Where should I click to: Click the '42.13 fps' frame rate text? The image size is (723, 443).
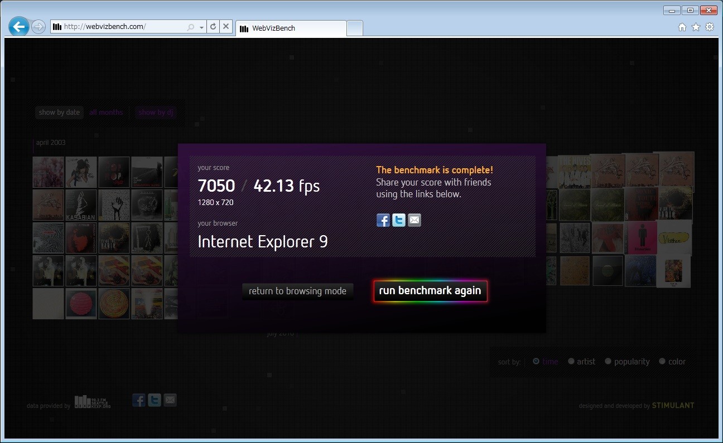[x=287, y=186]
